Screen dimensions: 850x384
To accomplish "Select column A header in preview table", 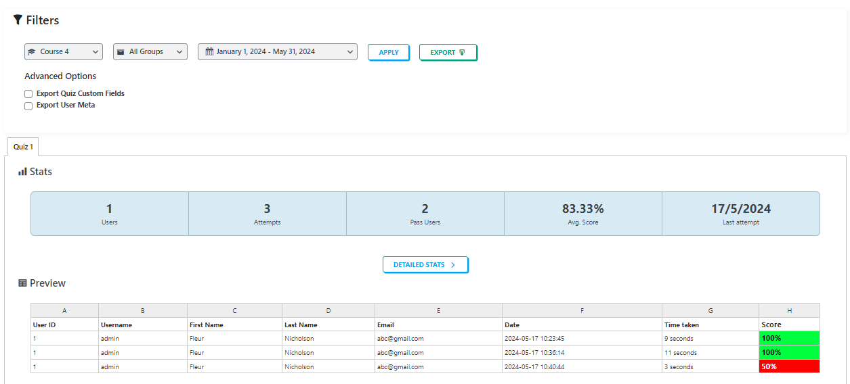I will 64,311.
